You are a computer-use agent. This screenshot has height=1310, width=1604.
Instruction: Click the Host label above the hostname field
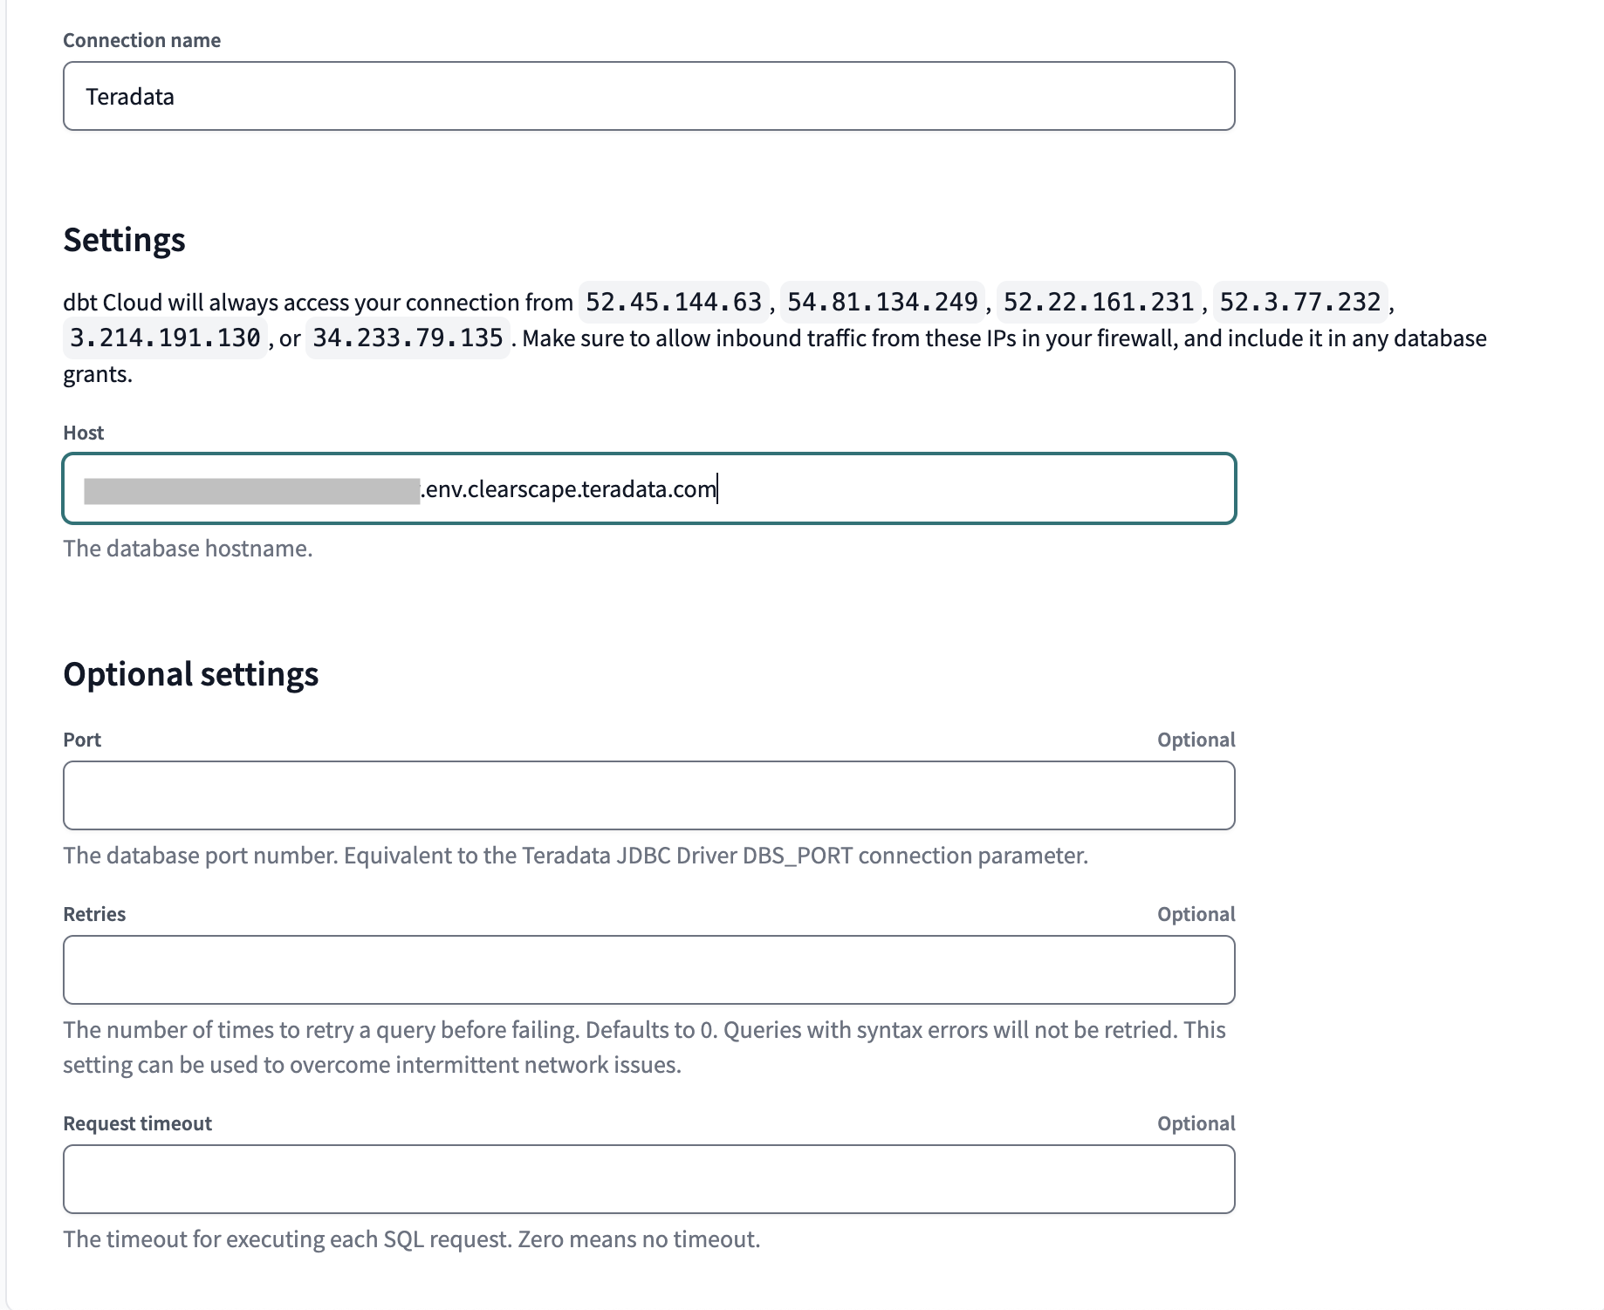83,432
